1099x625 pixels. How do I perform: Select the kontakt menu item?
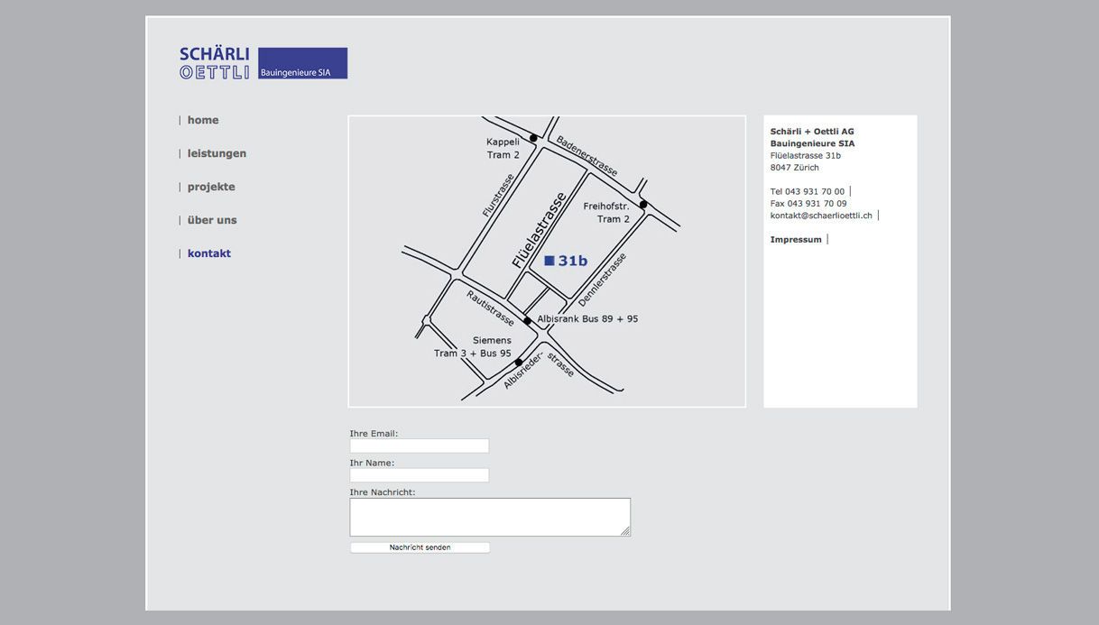coord(209,253)
